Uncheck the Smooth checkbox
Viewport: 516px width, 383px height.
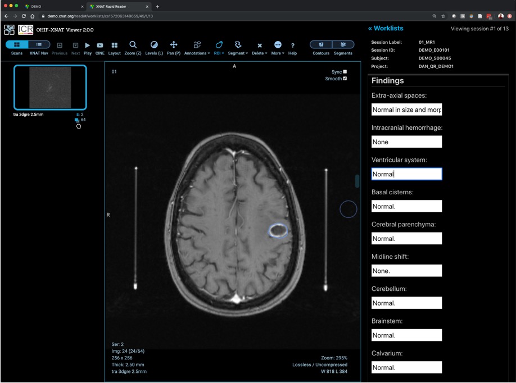click(345, 79)
